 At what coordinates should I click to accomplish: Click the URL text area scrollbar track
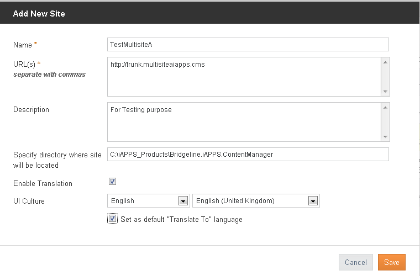click(x=385, y=77)
